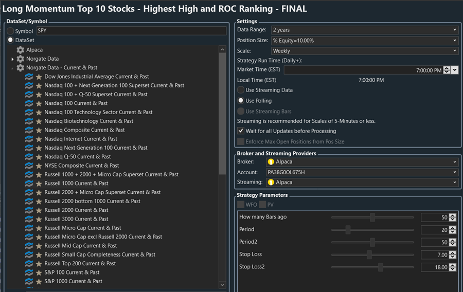Open the Account dropdown PA38G0OL675H
This screenshot has height=292, width=463.
(x=362, y=172)
